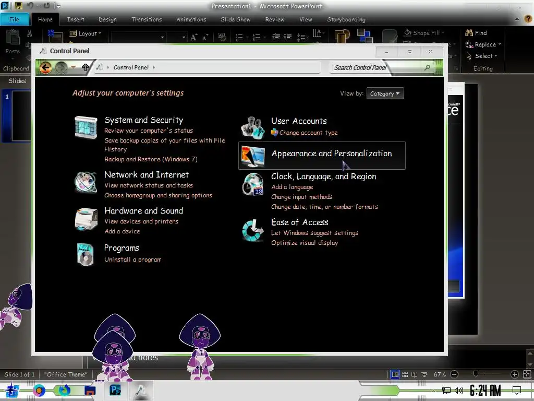
Task: Click Change account type link
Action: 309,133
